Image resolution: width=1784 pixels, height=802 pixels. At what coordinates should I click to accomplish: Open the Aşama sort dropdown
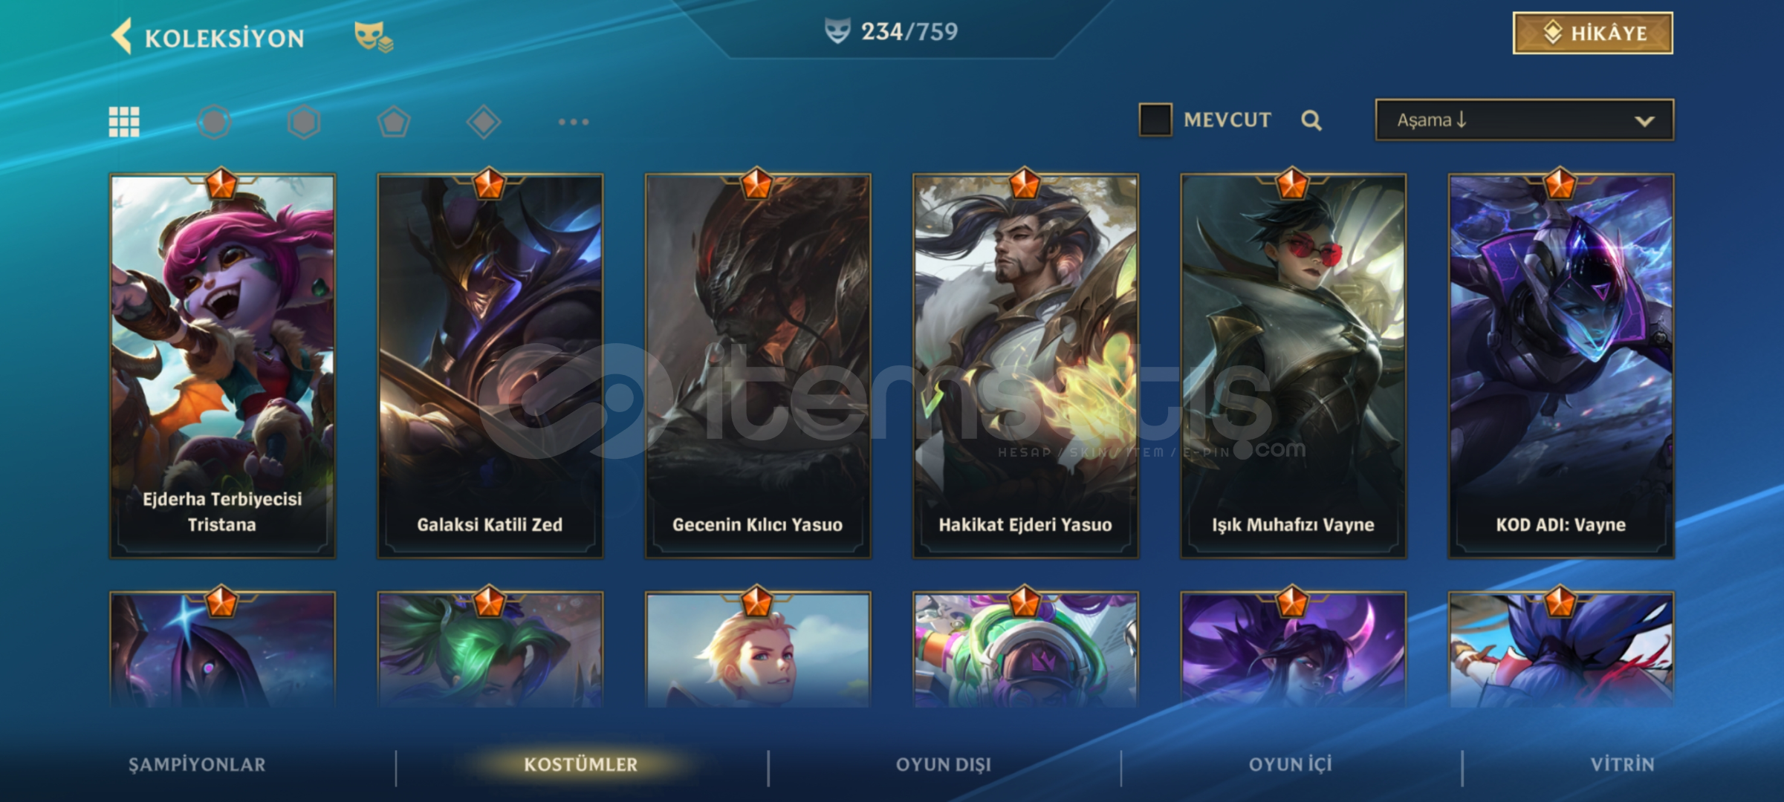pos(1525,120)
